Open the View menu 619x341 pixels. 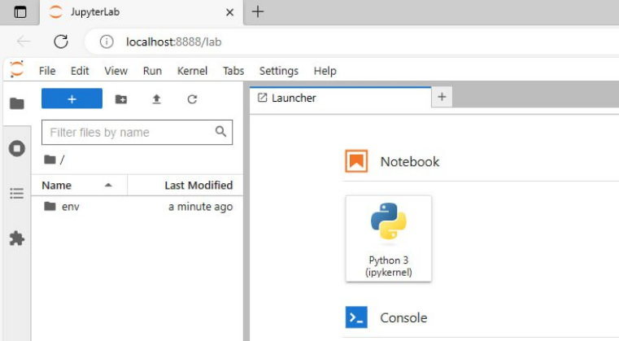coord(116,71)
